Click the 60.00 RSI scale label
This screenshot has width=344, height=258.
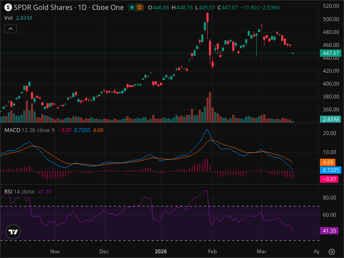coord(329,215)
